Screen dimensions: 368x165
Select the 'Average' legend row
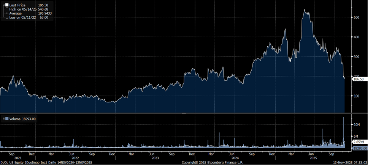[x=16, y=13]
